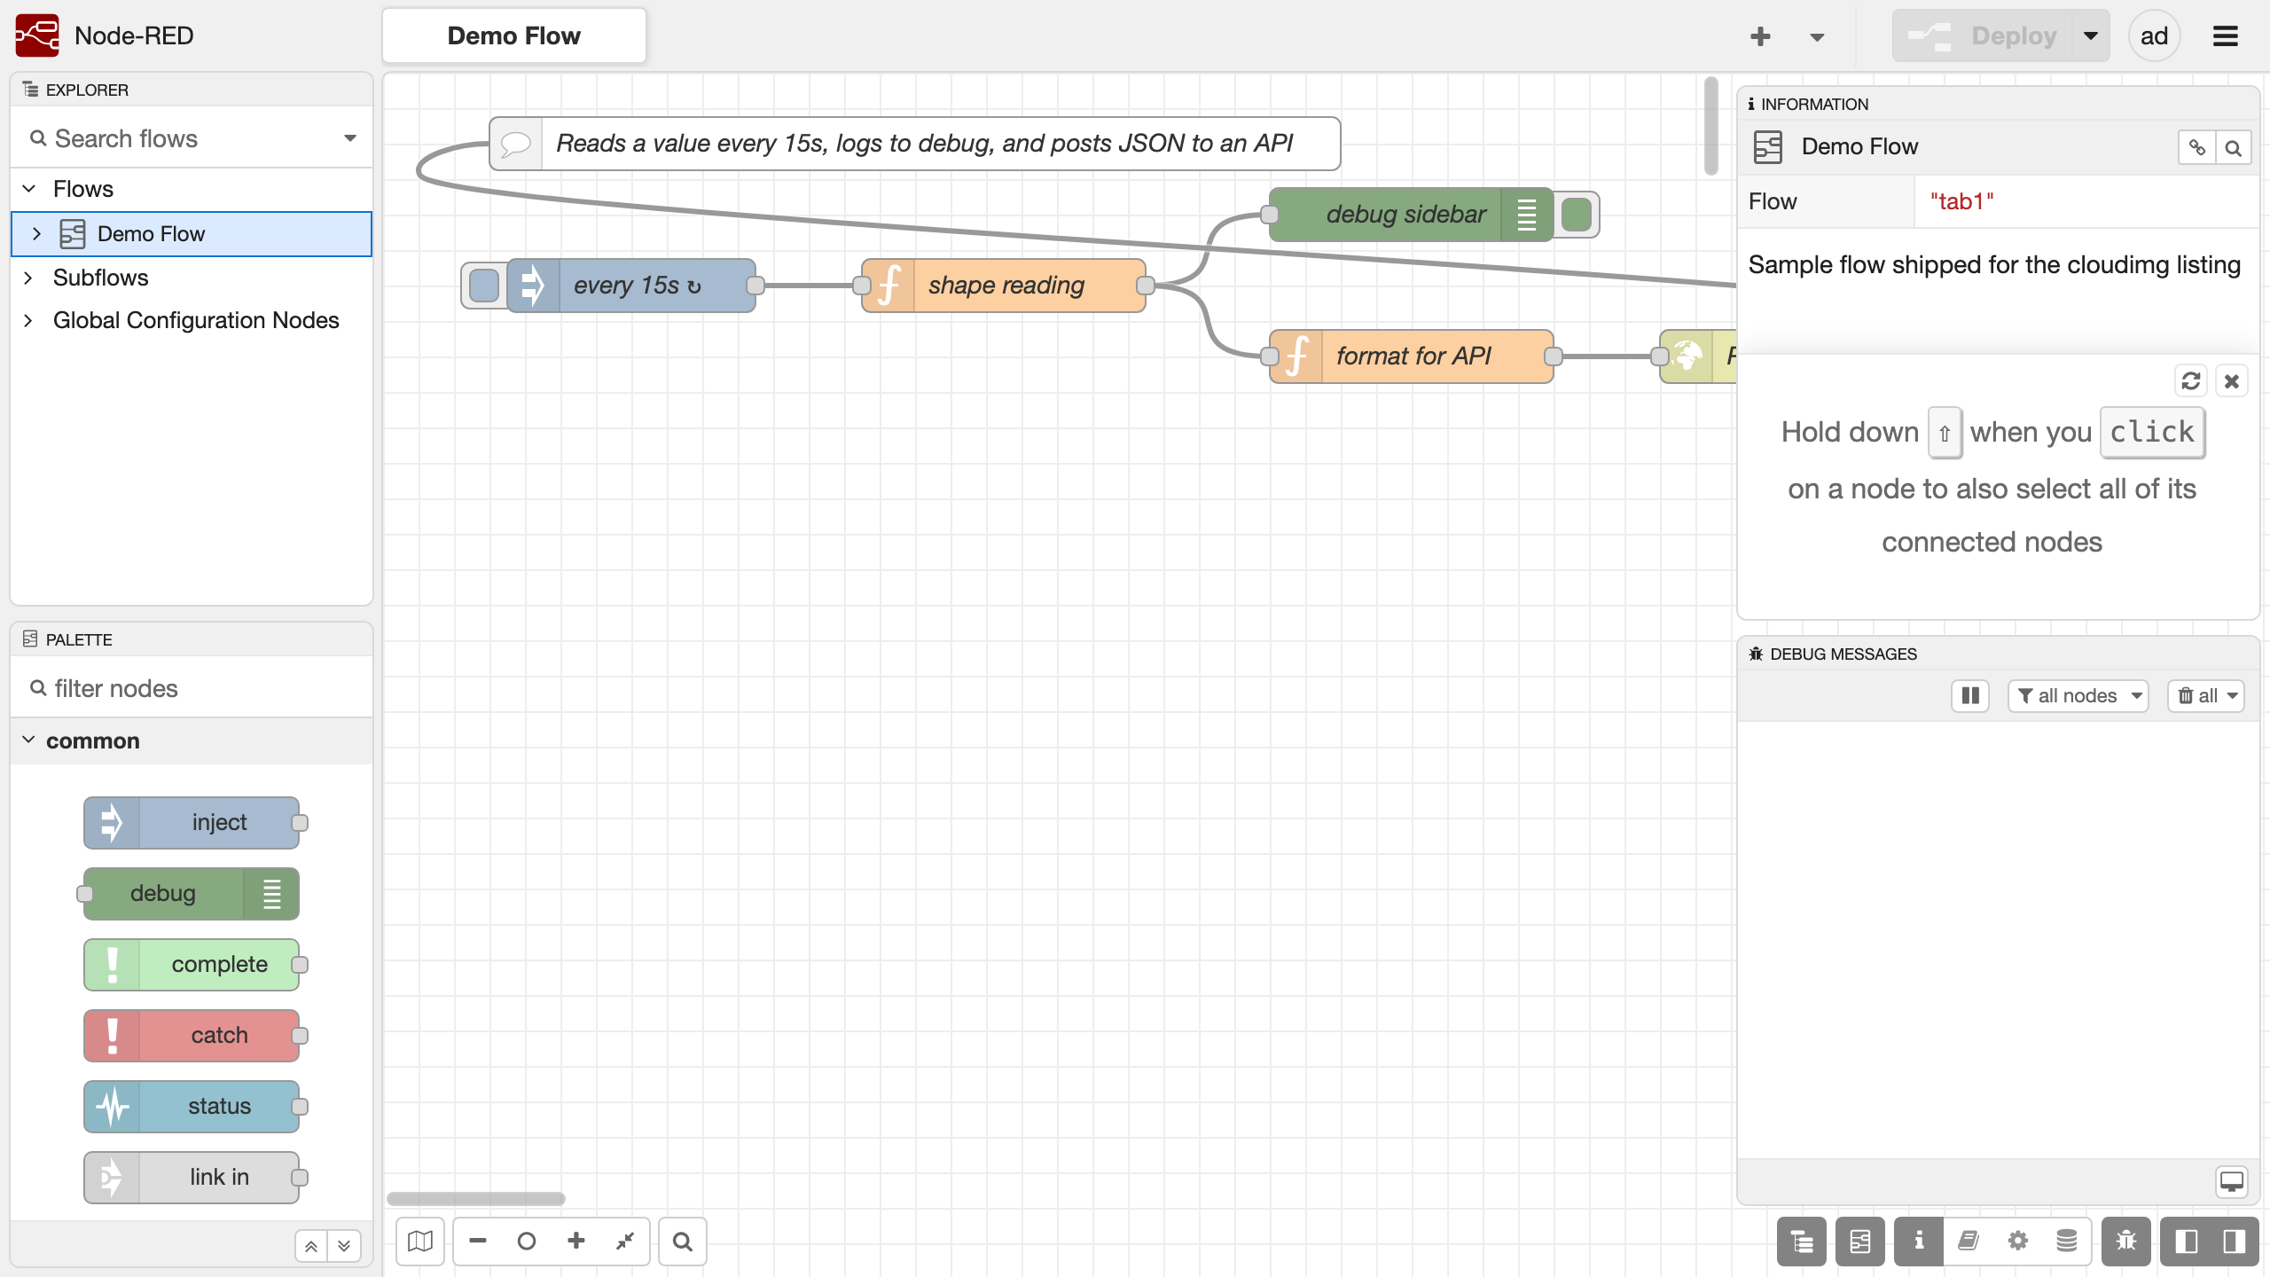Close the tips box
The width and height of the screenshot is (2270, 1277).
[x=2232, y=381]
